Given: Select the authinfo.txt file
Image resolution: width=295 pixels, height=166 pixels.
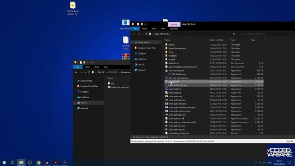Looking at the screenshot, I should point(174,63).
